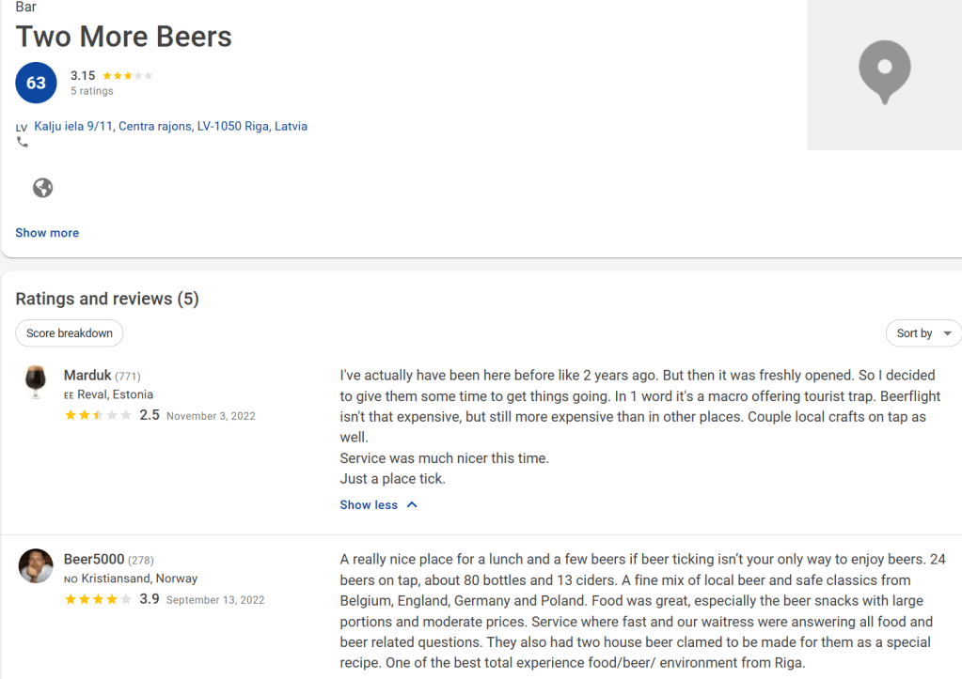
Task: Open the Kalju iela 9/11 address link
Action: [x=170, y=126]
